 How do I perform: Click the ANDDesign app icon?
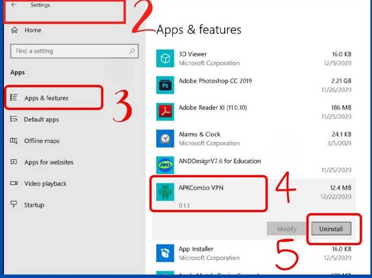(x=165, y=165)
